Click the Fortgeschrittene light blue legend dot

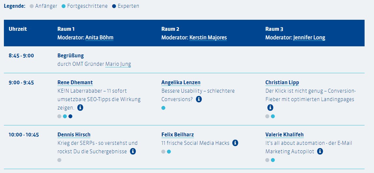point(64,6)
